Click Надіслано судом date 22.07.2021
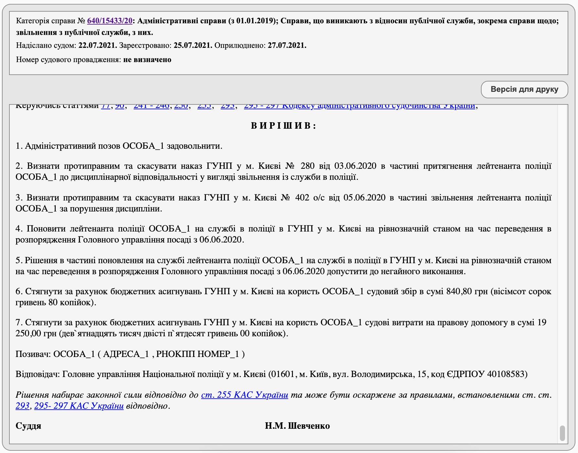Screen dimensions: 578x453 click(98, 45)
